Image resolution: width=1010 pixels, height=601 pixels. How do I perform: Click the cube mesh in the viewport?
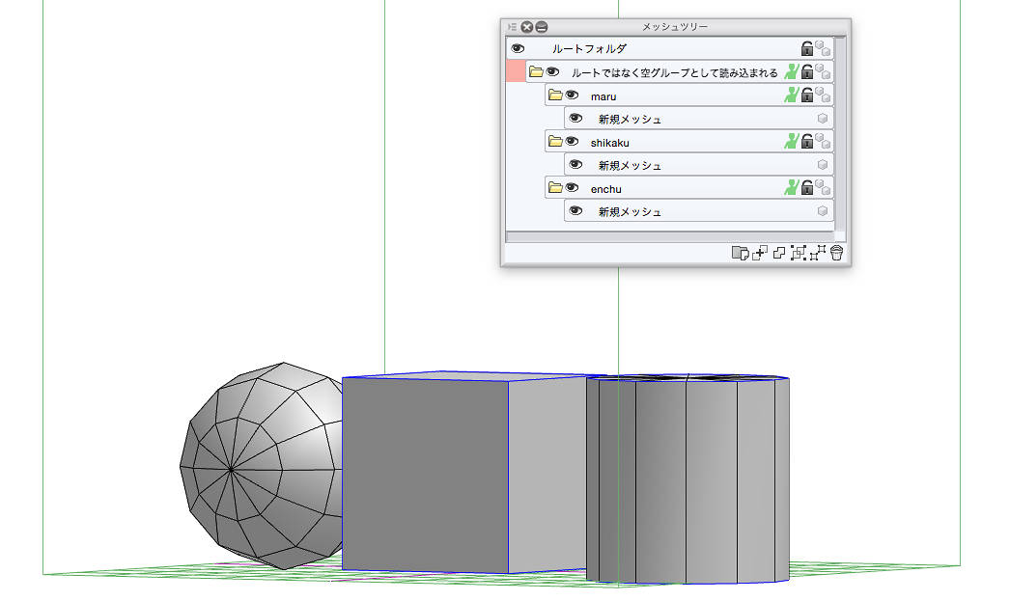[x=463, y=473]
